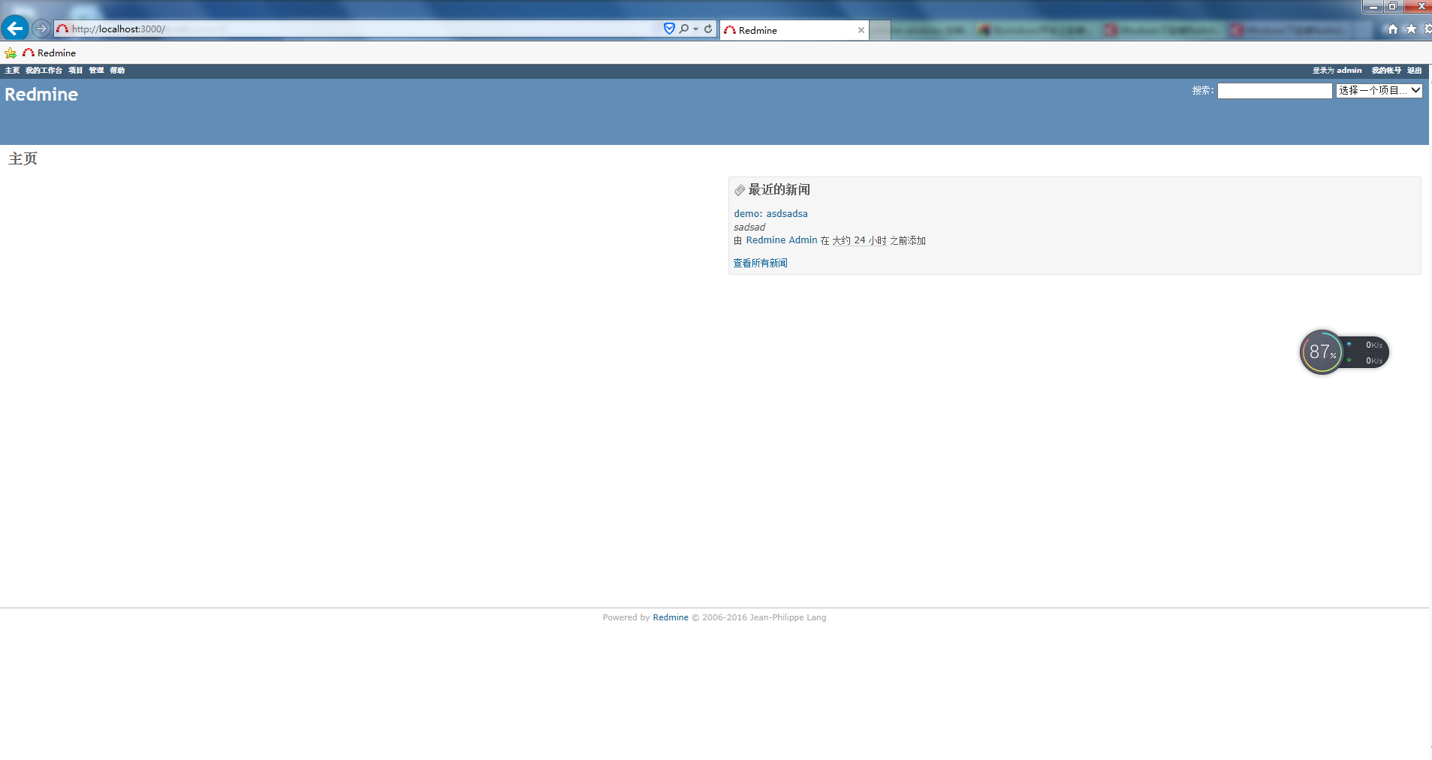Click the magnifier search icon in address bar
The width and height of the screenshot is (1432, 760).
(x=683, y=29)
